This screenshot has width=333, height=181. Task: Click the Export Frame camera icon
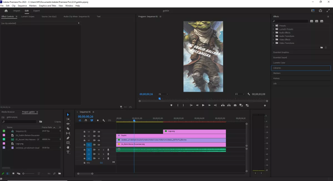pyautogui.click(x=235, y=105)
